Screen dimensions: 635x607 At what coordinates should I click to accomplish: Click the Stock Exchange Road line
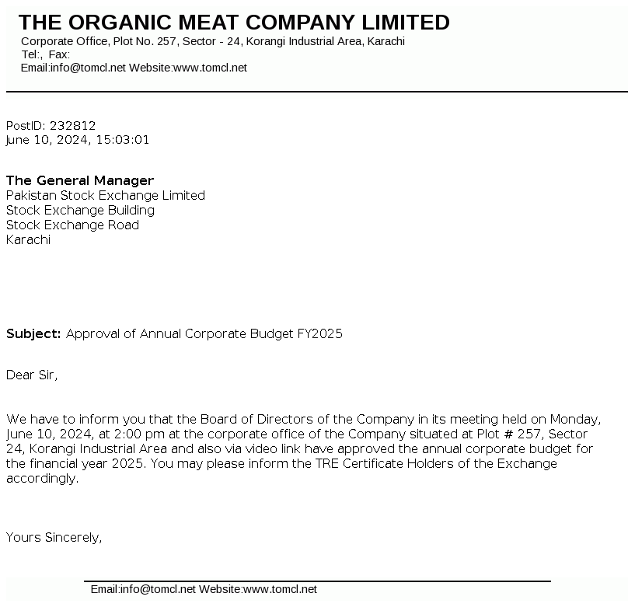(72, 225)
